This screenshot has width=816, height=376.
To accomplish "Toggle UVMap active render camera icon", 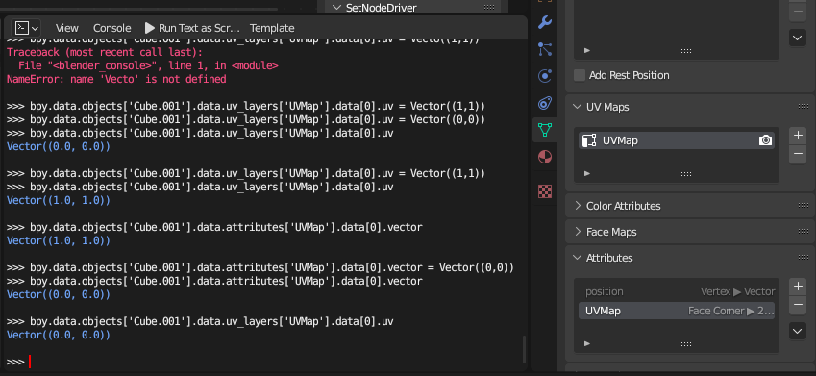I will coord(765,140).
